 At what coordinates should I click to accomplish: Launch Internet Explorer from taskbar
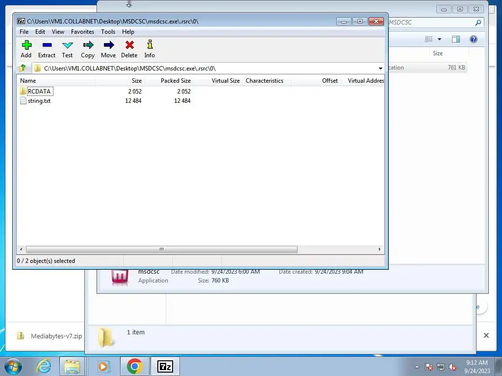44,366
